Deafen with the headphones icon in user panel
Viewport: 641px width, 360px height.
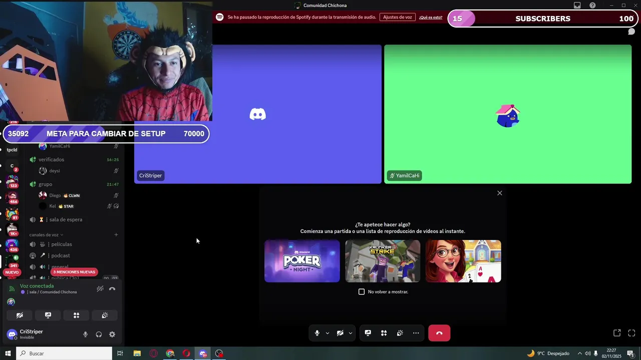[x=99, y=334]
